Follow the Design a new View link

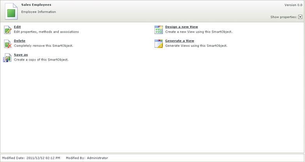(182, 27)
